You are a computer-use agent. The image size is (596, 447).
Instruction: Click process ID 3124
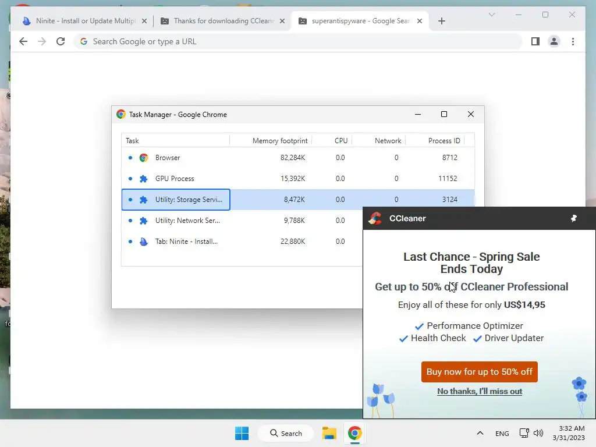coord(450,200)
